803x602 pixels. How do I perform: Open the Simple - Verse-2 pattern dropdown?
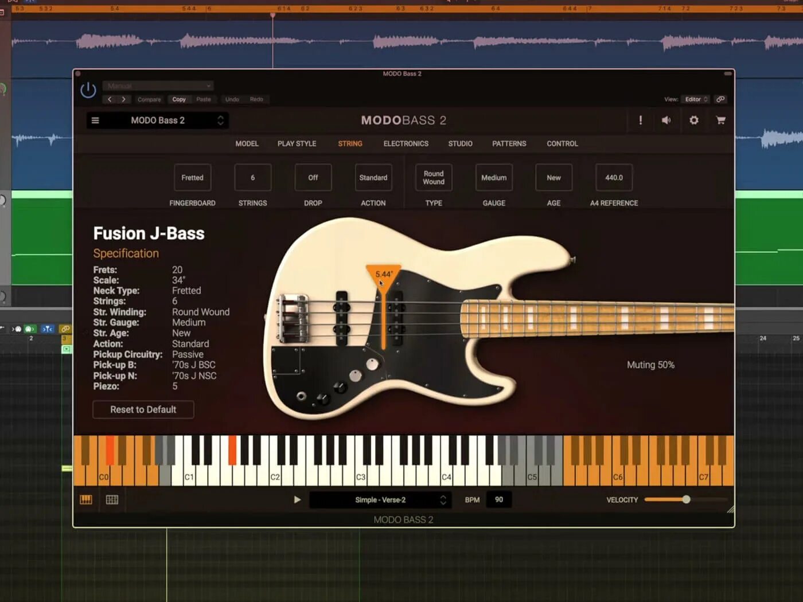380,499
